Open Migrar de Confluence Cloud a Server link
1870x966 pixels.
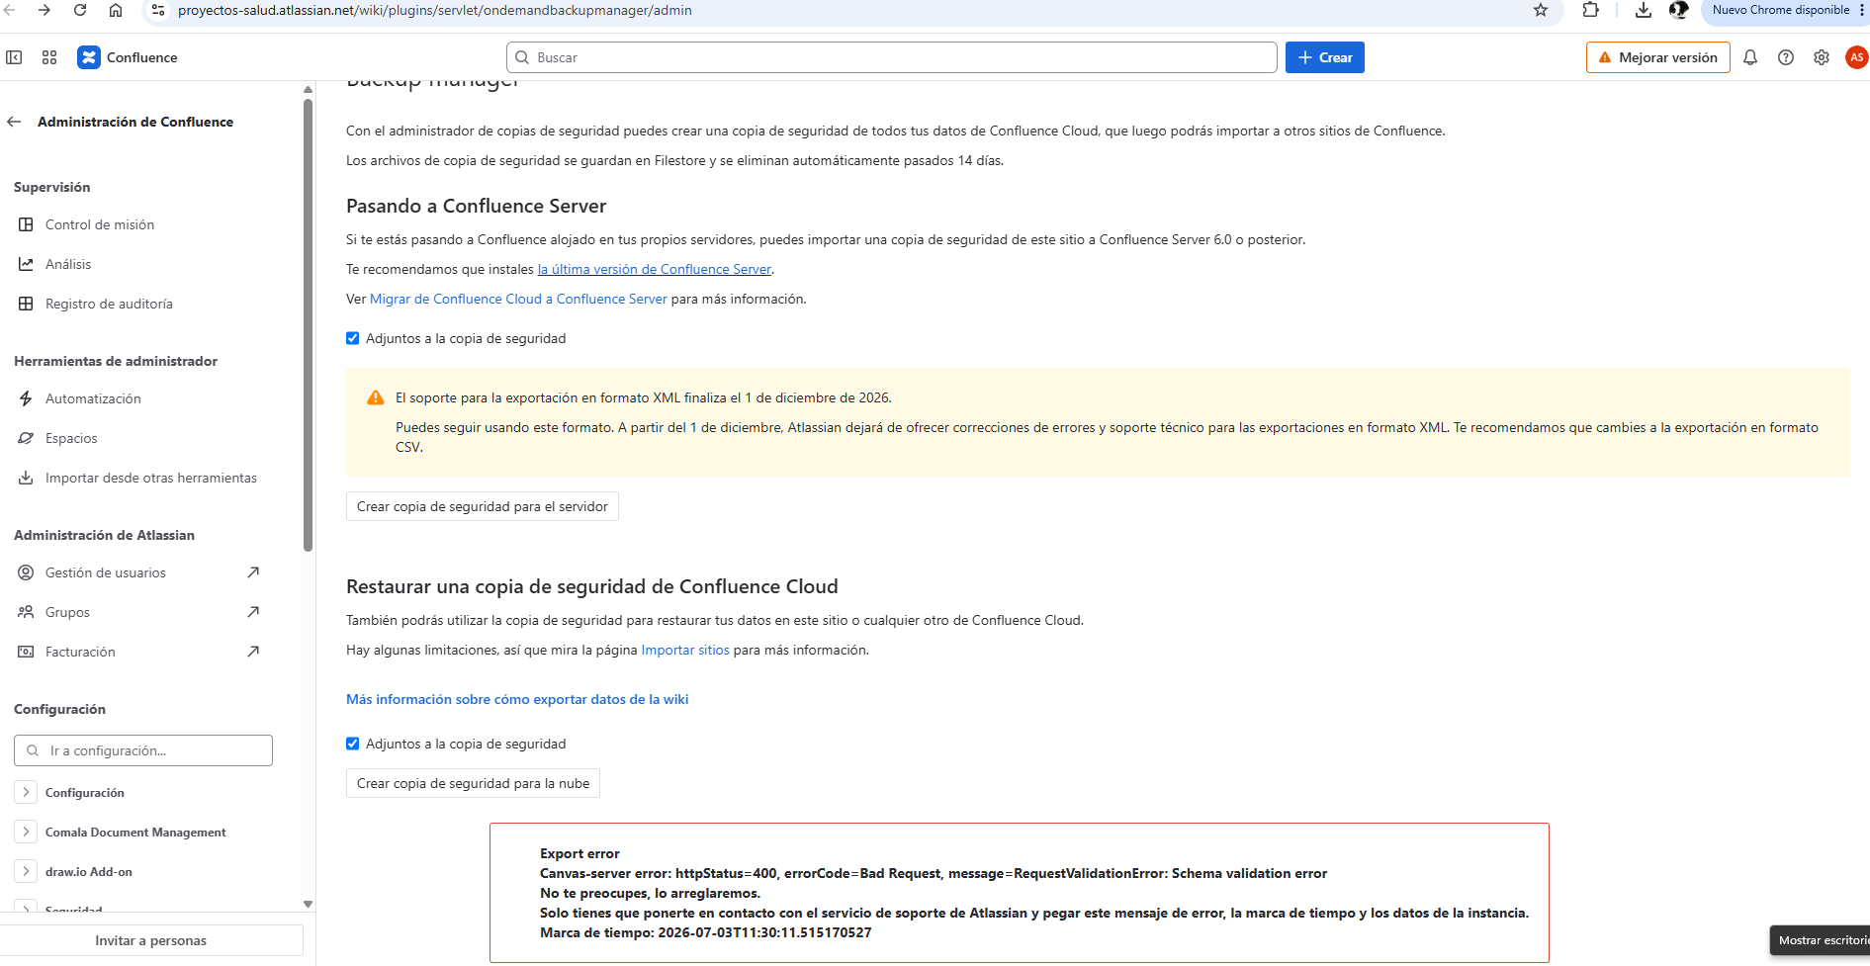518,299
